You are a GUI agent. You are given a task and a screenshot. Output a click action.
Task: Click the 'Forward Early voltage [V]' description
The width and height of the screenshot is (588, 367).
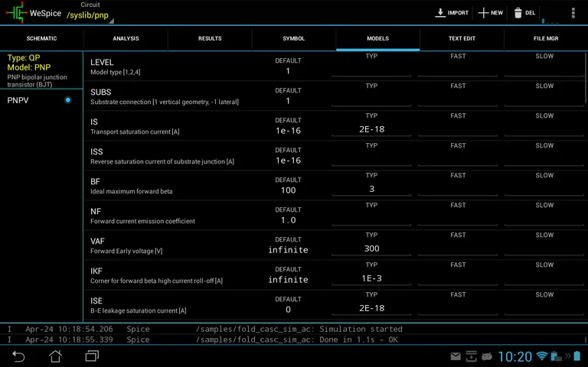click(x=126, y=251)
